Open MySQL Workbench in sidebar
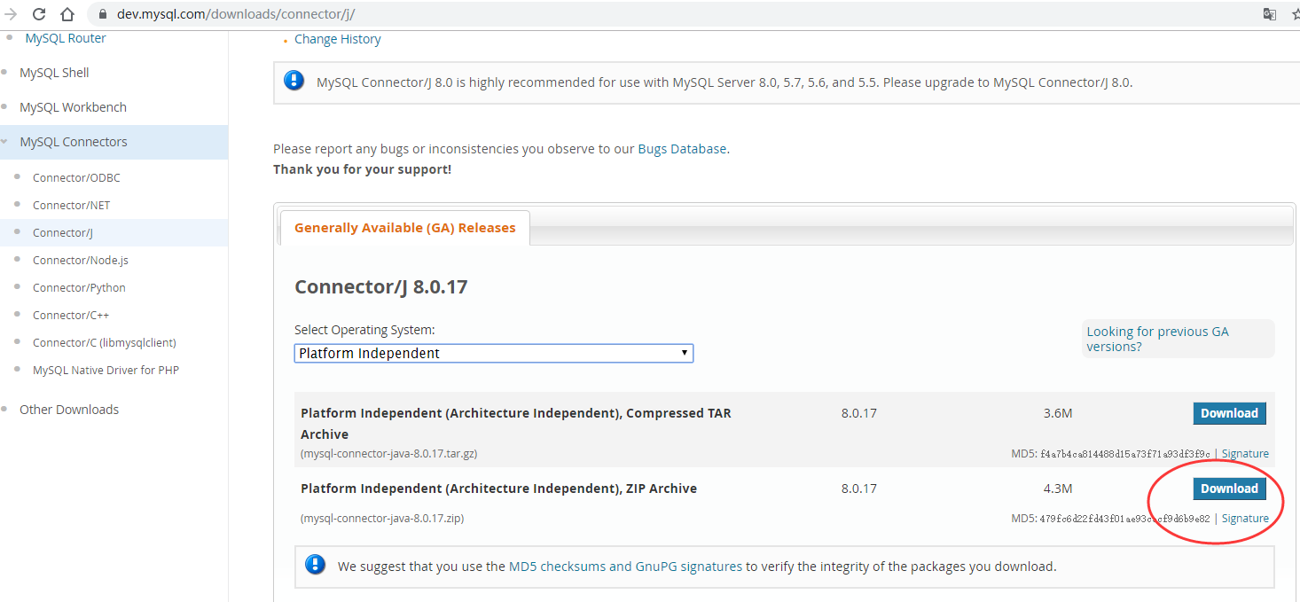The image size is (1300, 602). pos(73,107)
